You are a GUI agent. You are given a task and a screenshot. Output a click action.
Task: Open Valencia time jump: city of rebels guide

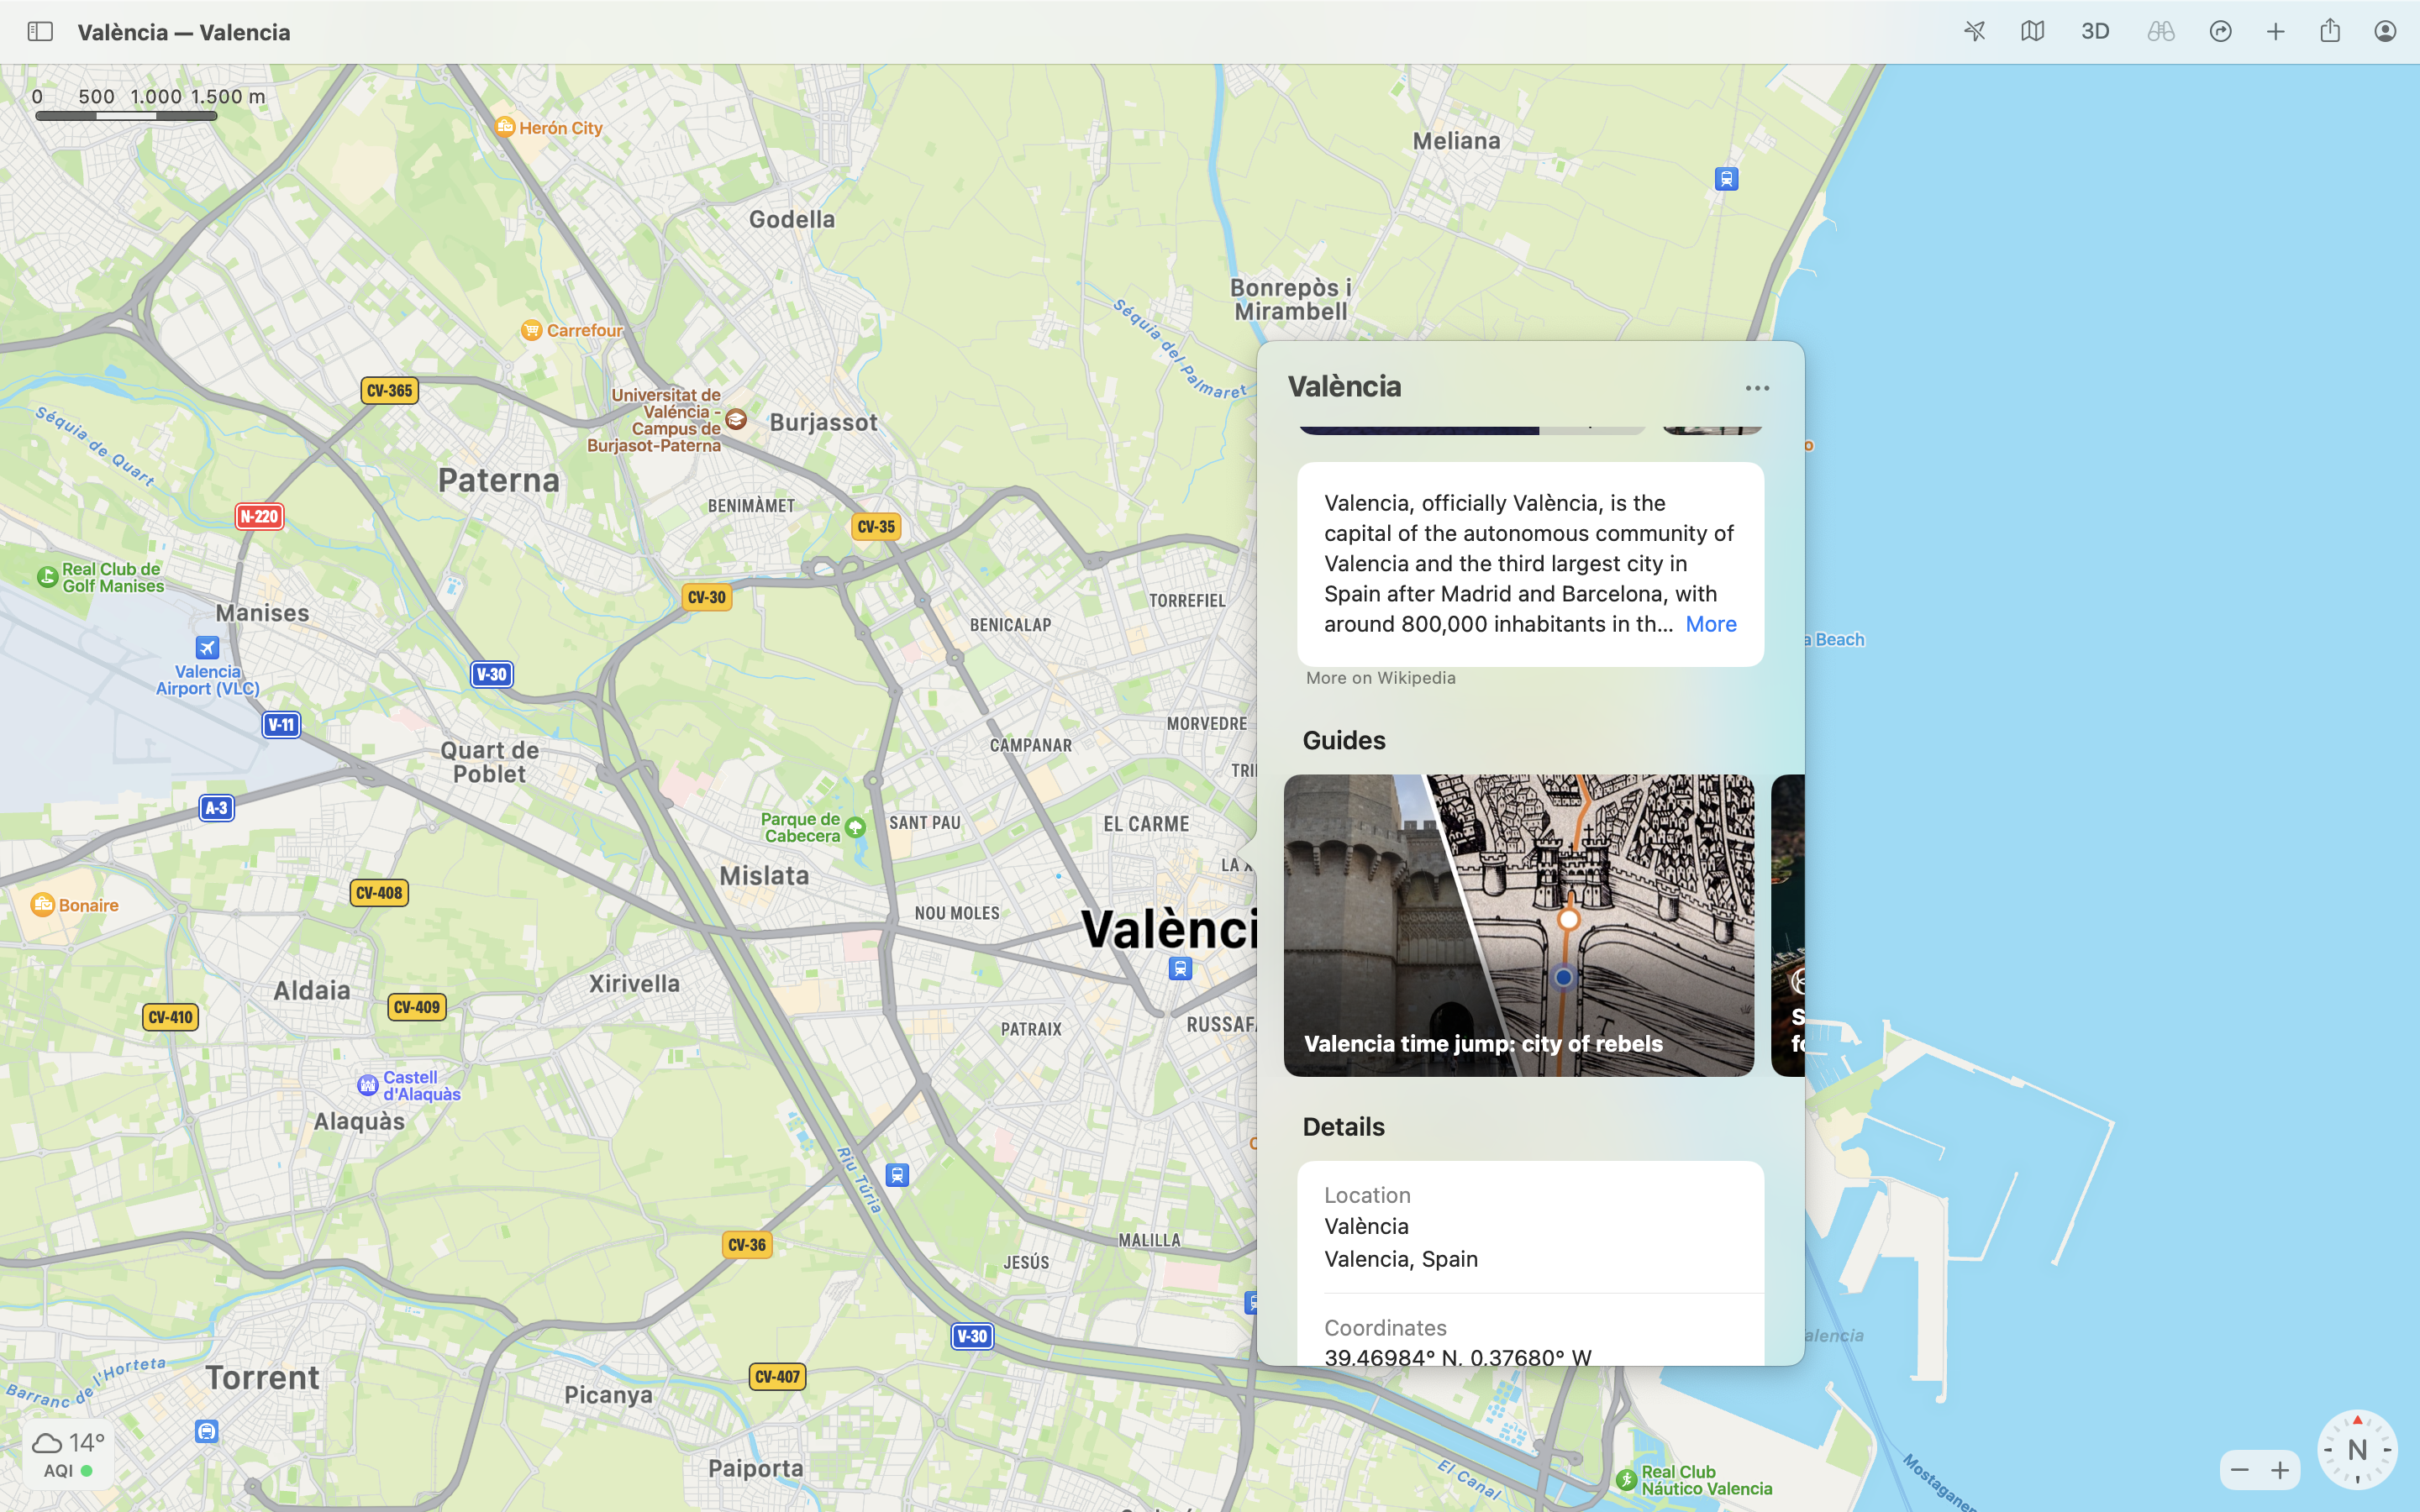[1518, 925]
